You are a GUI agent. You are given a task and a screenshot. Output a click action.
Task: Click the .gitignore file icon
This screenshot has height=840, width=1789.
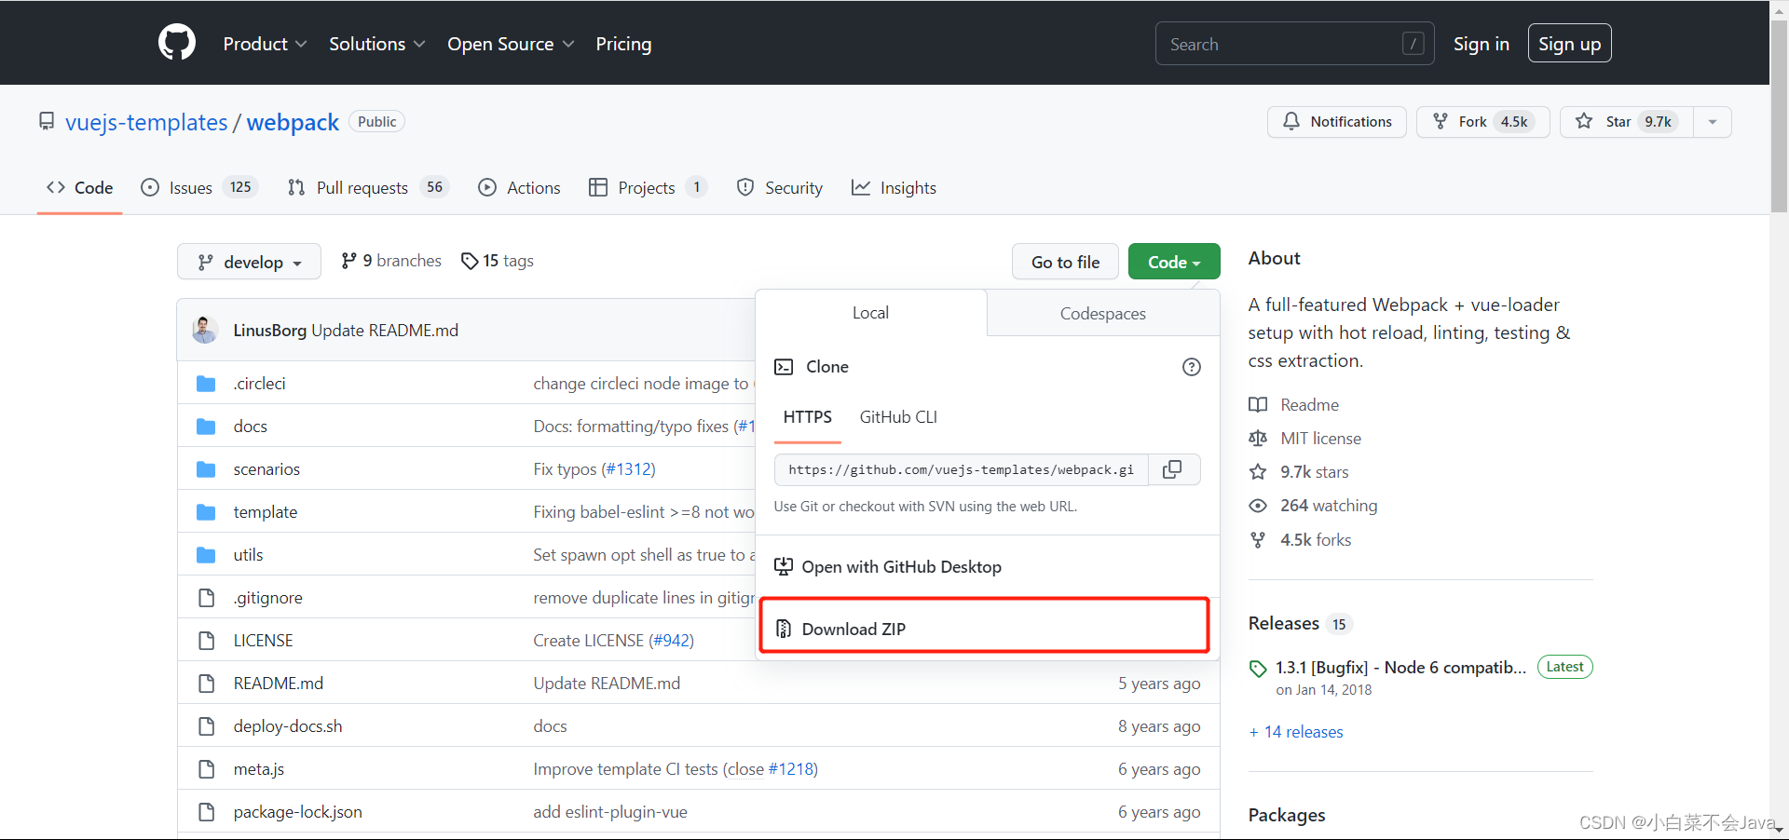click(x=207, y=598)
